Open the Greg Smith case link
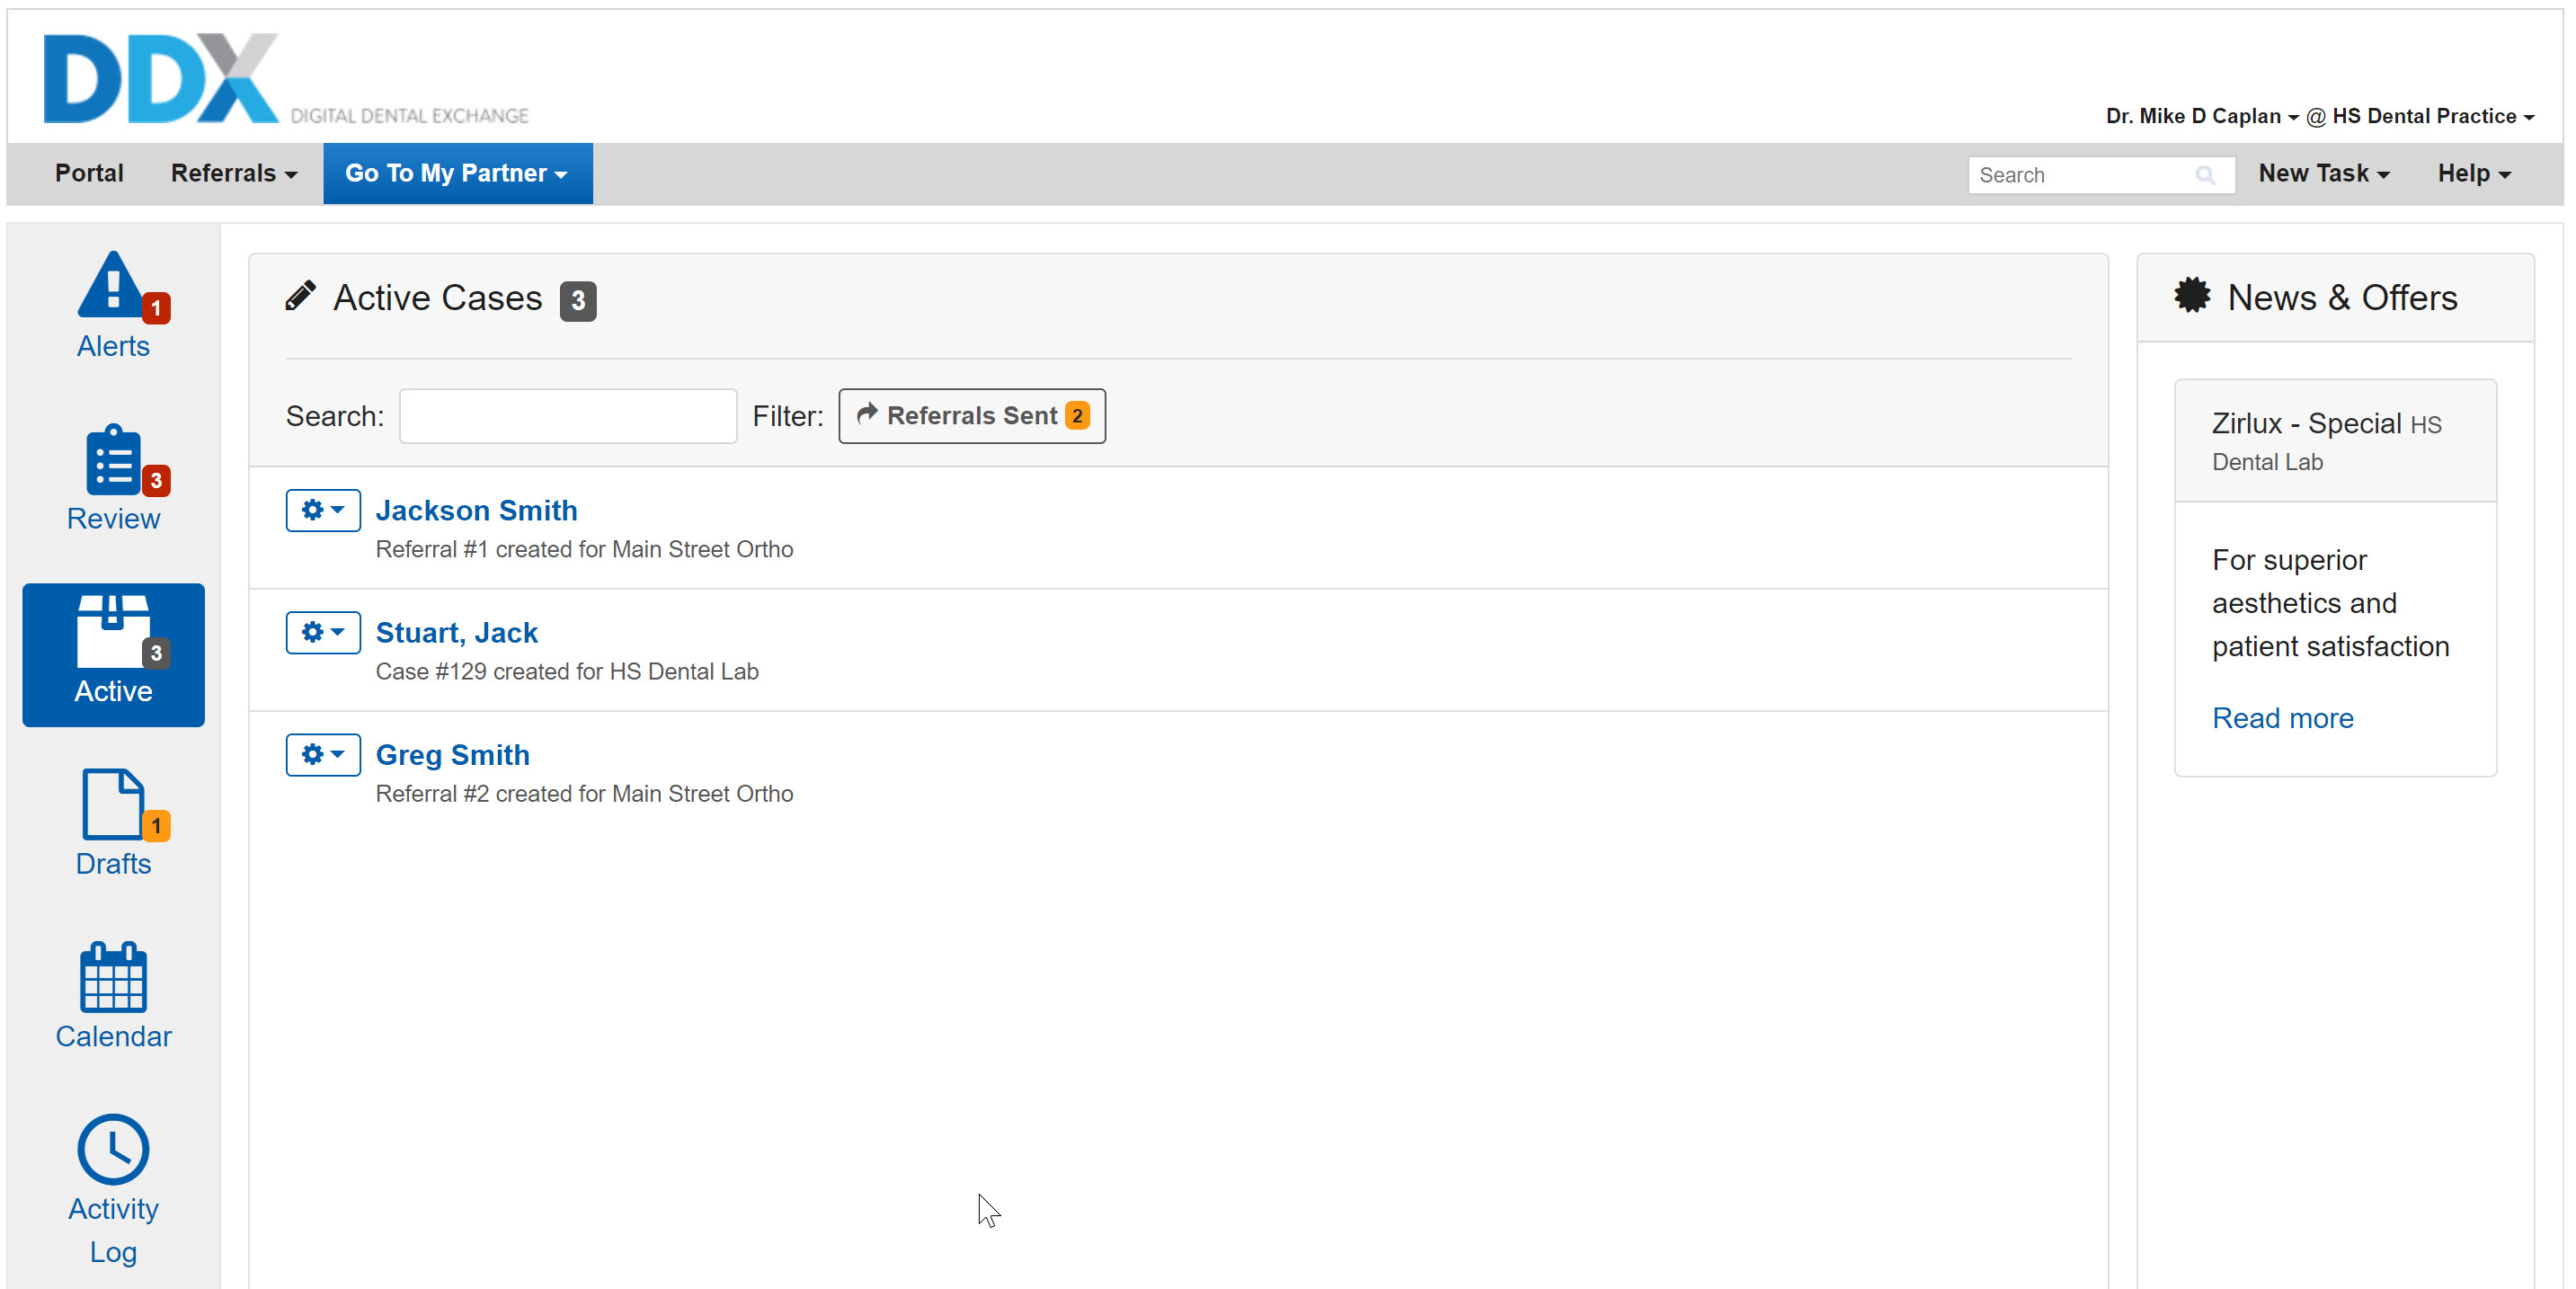Image resolution: width=2576 pixels, height=1289 pixels. [x=452, y=754]
